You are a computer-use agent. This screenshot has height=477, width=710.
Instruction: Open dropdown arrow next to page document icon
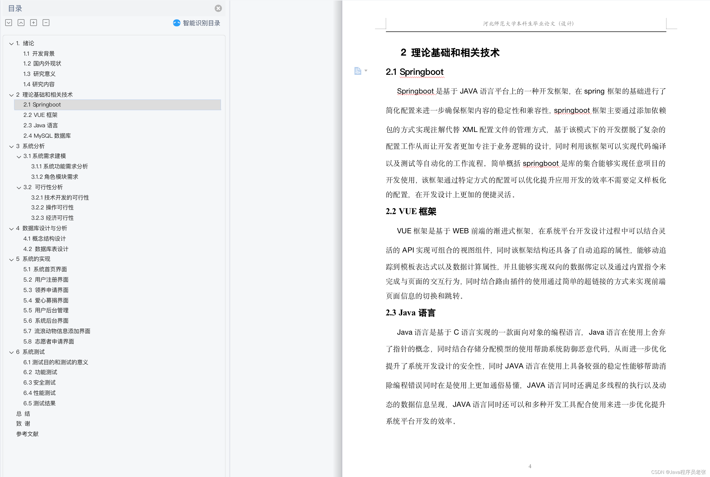tap(366, 71)
